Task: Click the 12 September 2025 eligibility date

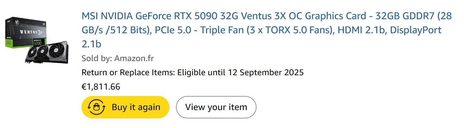Action: pos(266,72)
